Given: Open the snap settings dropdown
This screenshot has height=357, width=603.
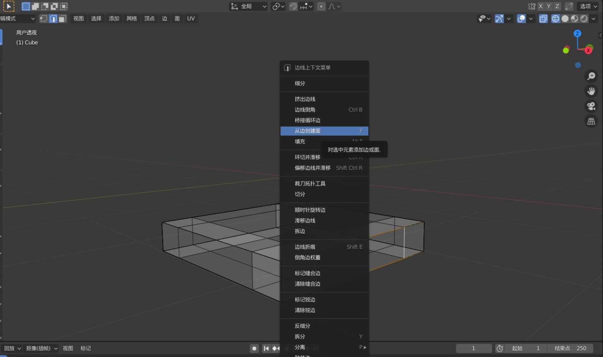Looking at the screenshot, I should 307,6.
